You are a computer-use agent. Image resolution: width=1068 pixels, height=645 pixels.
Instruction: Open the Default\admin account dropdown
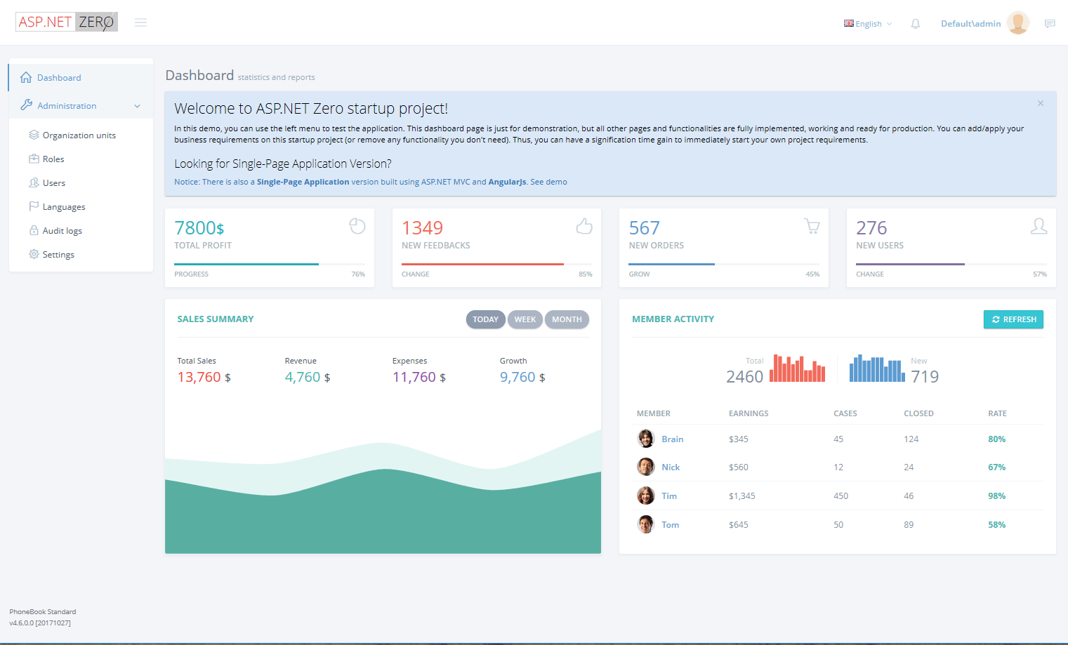click(x=970, y=23)
